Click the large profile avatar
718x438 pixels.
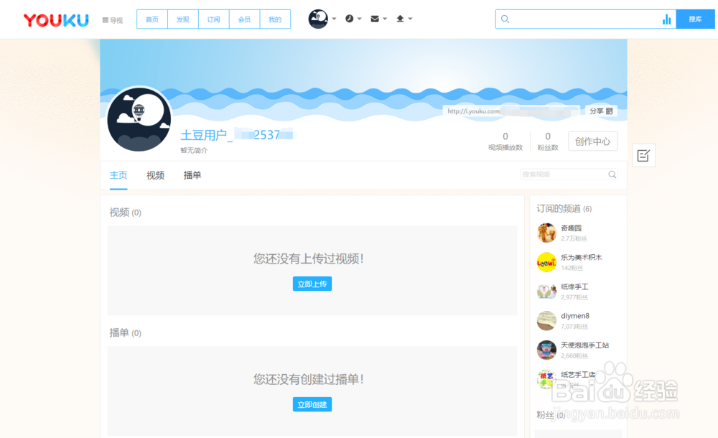click(x=139, y=119)
